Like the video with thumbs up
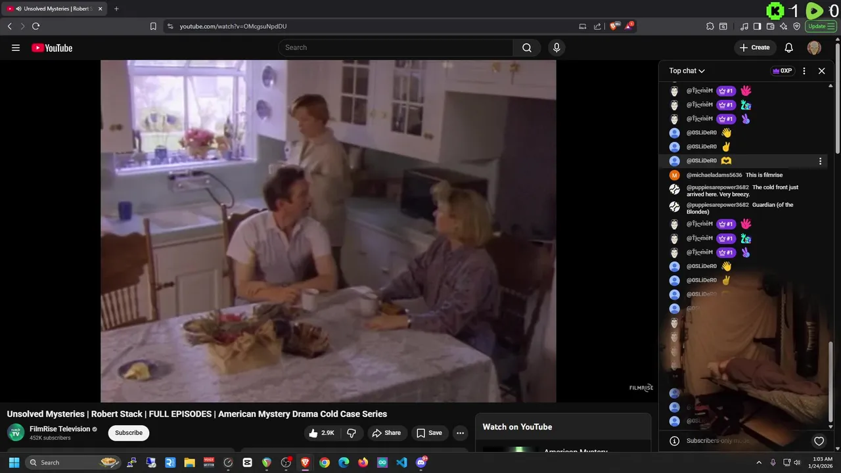 pos(321,433)
